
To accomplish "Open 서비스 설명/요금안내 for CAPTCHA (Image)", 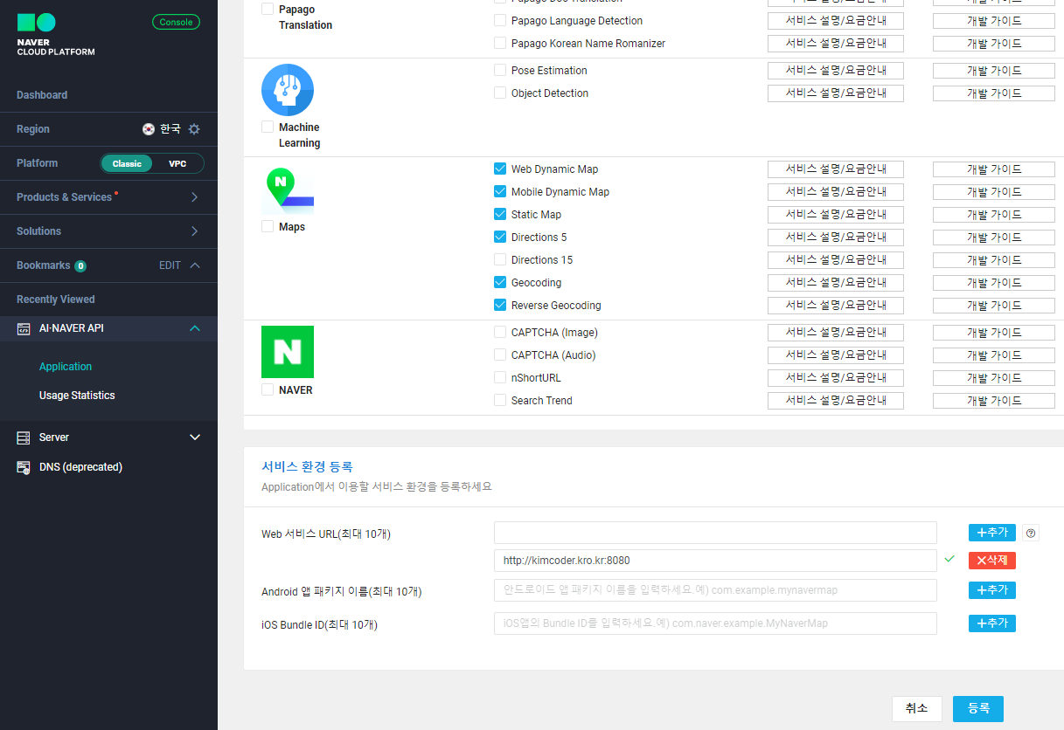I will (x=836, y=333).
